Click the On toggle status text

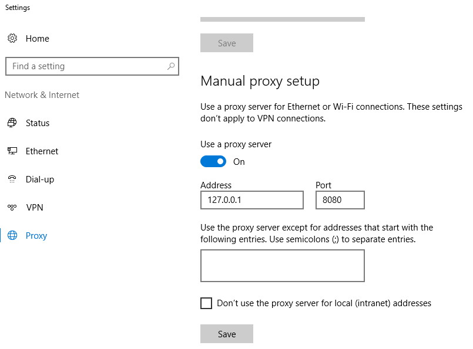(239, 162)
